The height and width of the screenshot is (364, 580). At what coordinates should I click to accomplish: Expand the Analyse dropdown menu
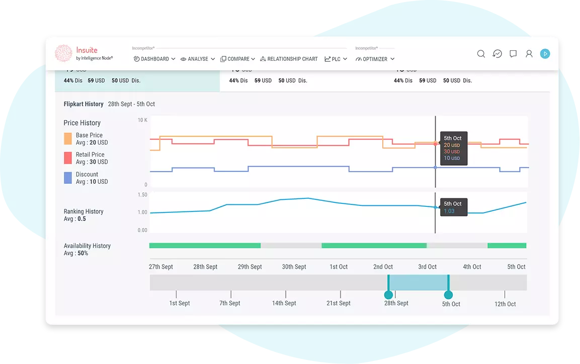coord(198,59)
